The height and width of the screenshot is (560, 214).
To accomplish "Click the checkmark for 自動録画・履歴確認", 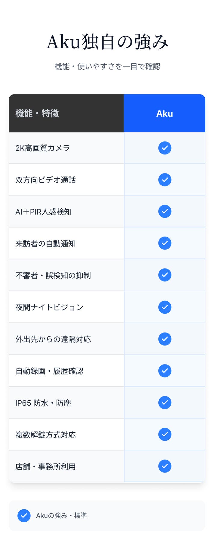I will tap(165, 371).
